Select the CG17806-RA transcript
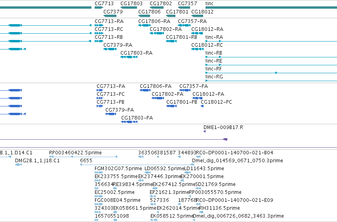This screenshot has height=222, width=337. tap(145, 25)
